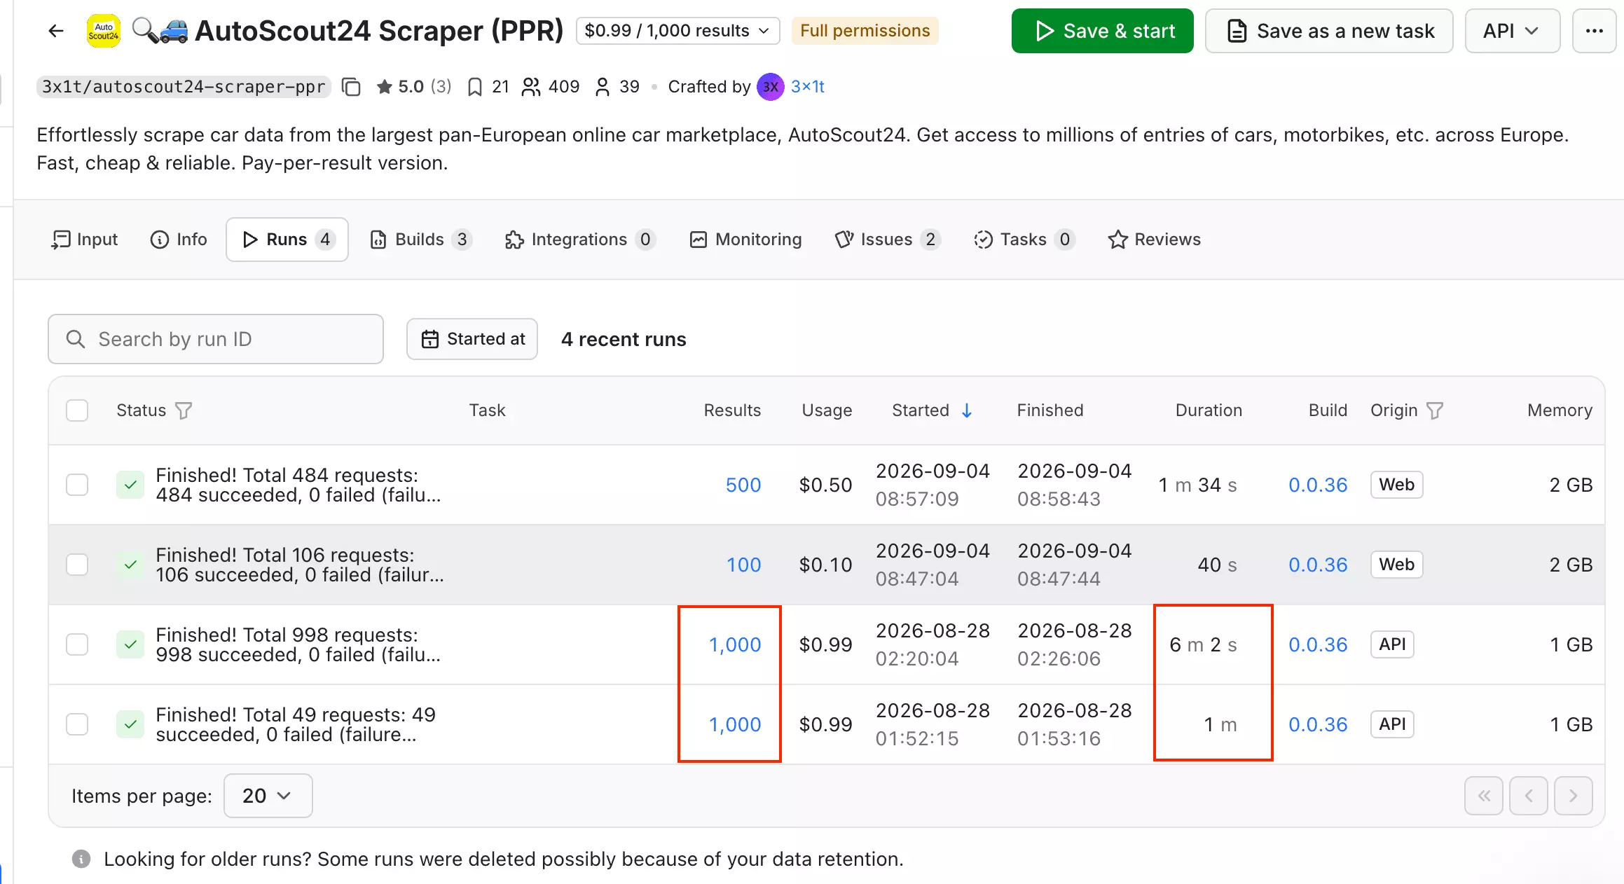The image size is (1624, 884).
Task: Open the 500 results link
Action: coord(743,485)
